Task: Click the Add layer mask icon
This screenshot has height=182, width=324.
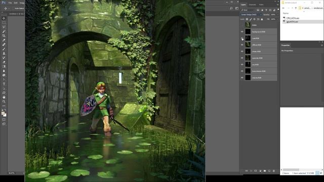Action: coord(256,171)
